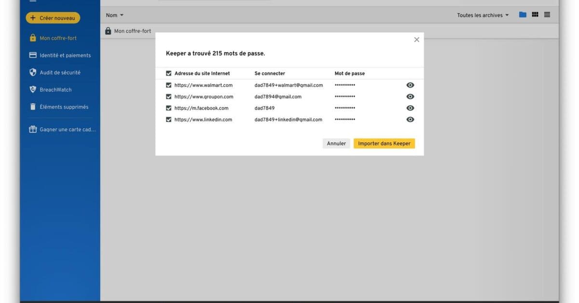The width and height of the screenshot is (579, 303).
Task: Show password for linkedin.com row
Action: point(410,120)
